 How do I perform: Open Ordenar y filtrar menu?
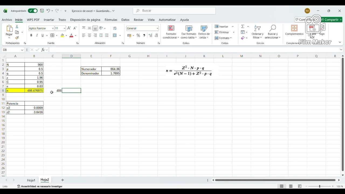(x=257, y=32)
